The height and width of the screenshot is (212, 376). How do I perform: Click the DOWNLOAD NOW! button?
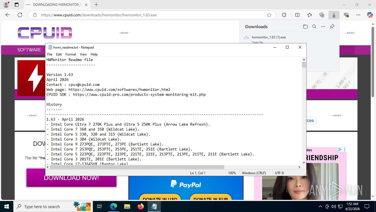tap(71, 178)
